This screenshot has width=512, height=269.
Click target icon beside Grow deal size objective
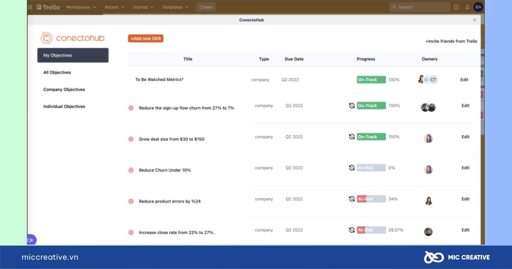(x=131, y=139)
